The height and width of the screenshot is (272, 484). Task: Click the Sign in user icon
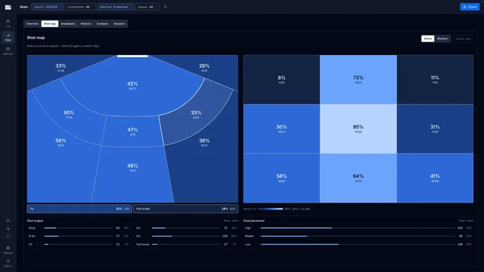pos(8,263)
